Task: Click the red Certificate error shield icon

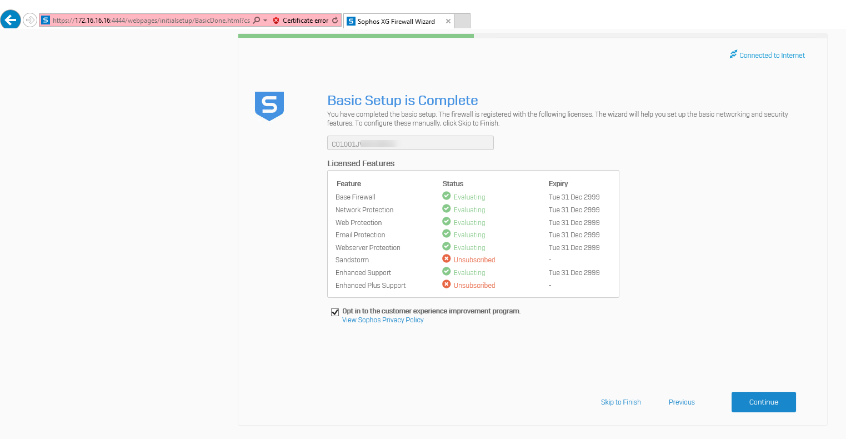Action: [276, 21]
